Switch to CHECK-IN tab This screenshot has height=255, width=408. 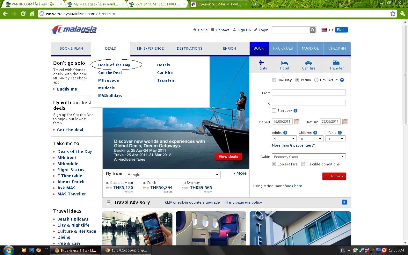tap(337, 48)
